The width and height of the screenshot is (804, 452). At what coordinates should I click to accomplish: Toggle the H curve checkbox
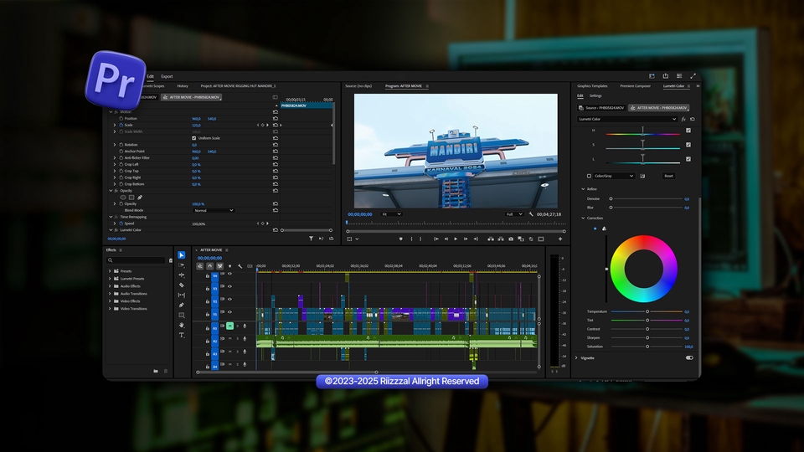(x=688, y=131)
